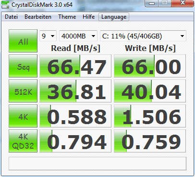The image size is (195, 177).
Task: Click the Read [MB/s] column header
Action: 75,48
